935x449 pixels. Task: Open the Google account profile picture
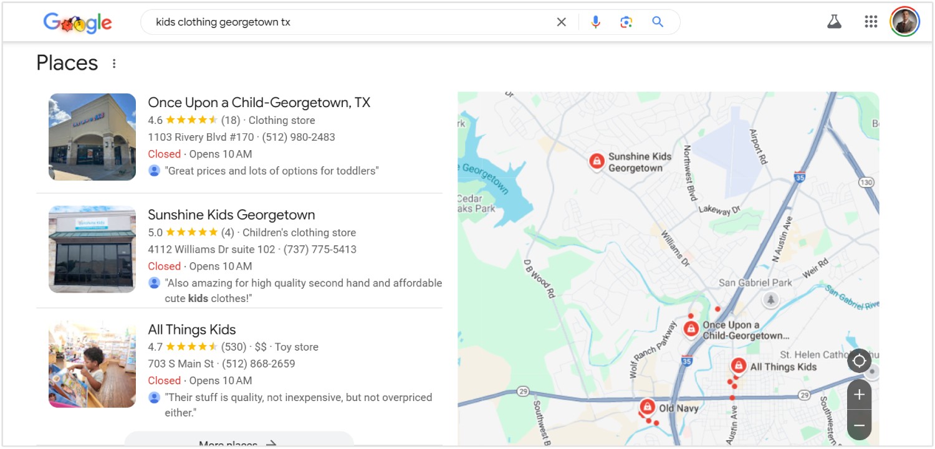(904, 22)
